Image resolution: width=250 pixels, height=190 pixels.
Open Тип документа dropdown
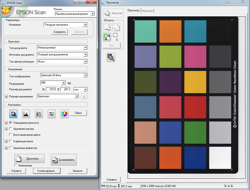coord(62,48)
